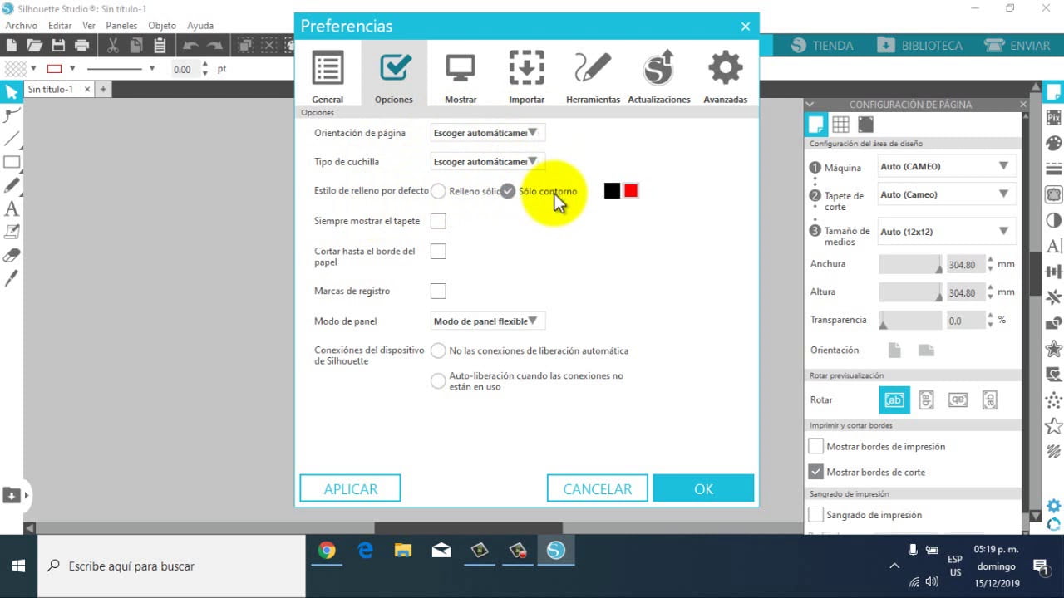Click the Altura value field

pos(964,293)
